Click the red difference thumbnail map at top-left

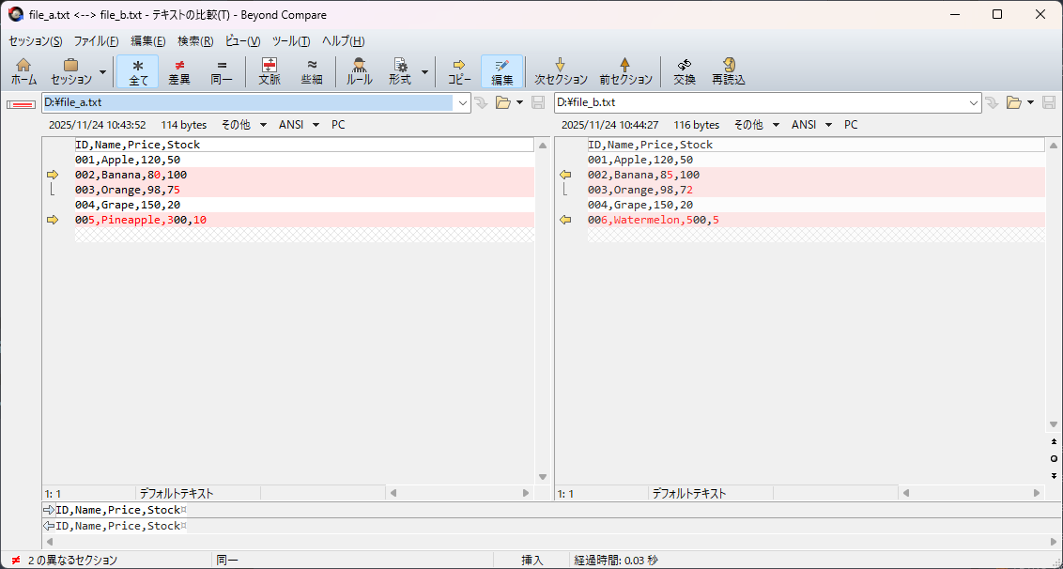pos(21,103)
